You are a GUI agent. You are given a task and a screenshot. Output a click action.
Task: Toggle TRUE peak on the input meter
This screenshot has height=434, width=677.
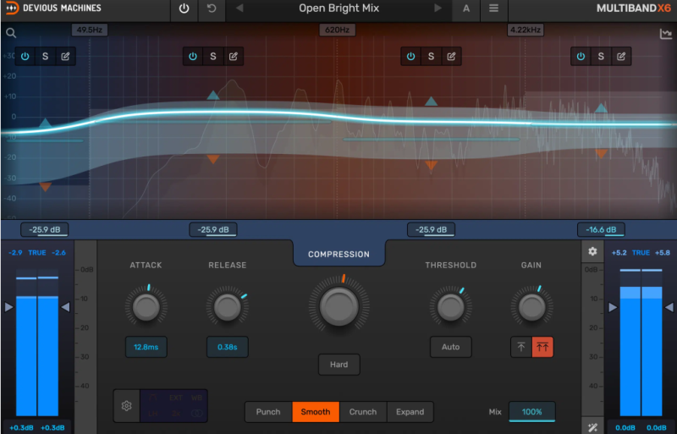(37, 253)
